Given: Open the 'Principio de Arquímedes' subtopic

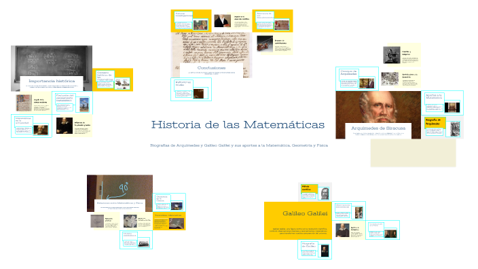Looking at the screenshot, I should point(357,79).
